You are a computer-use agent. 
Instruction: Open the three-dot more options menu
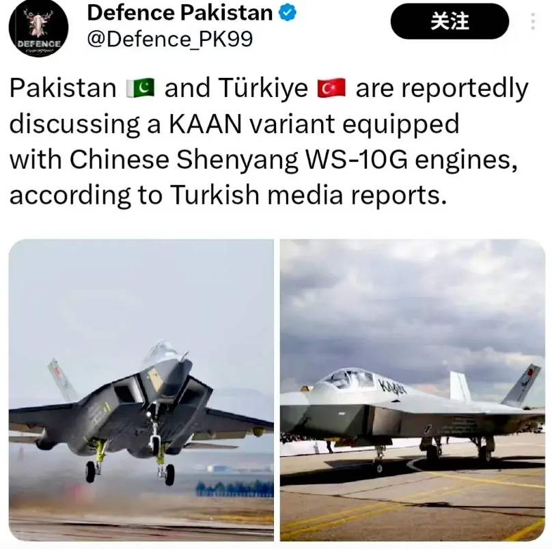533,21
